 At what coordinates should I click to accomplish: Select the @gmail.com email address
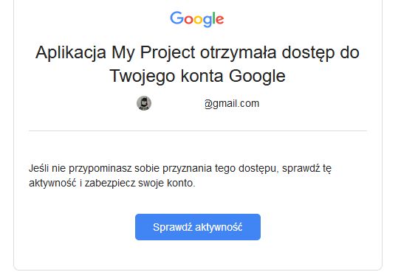click(x=232, y=104)
